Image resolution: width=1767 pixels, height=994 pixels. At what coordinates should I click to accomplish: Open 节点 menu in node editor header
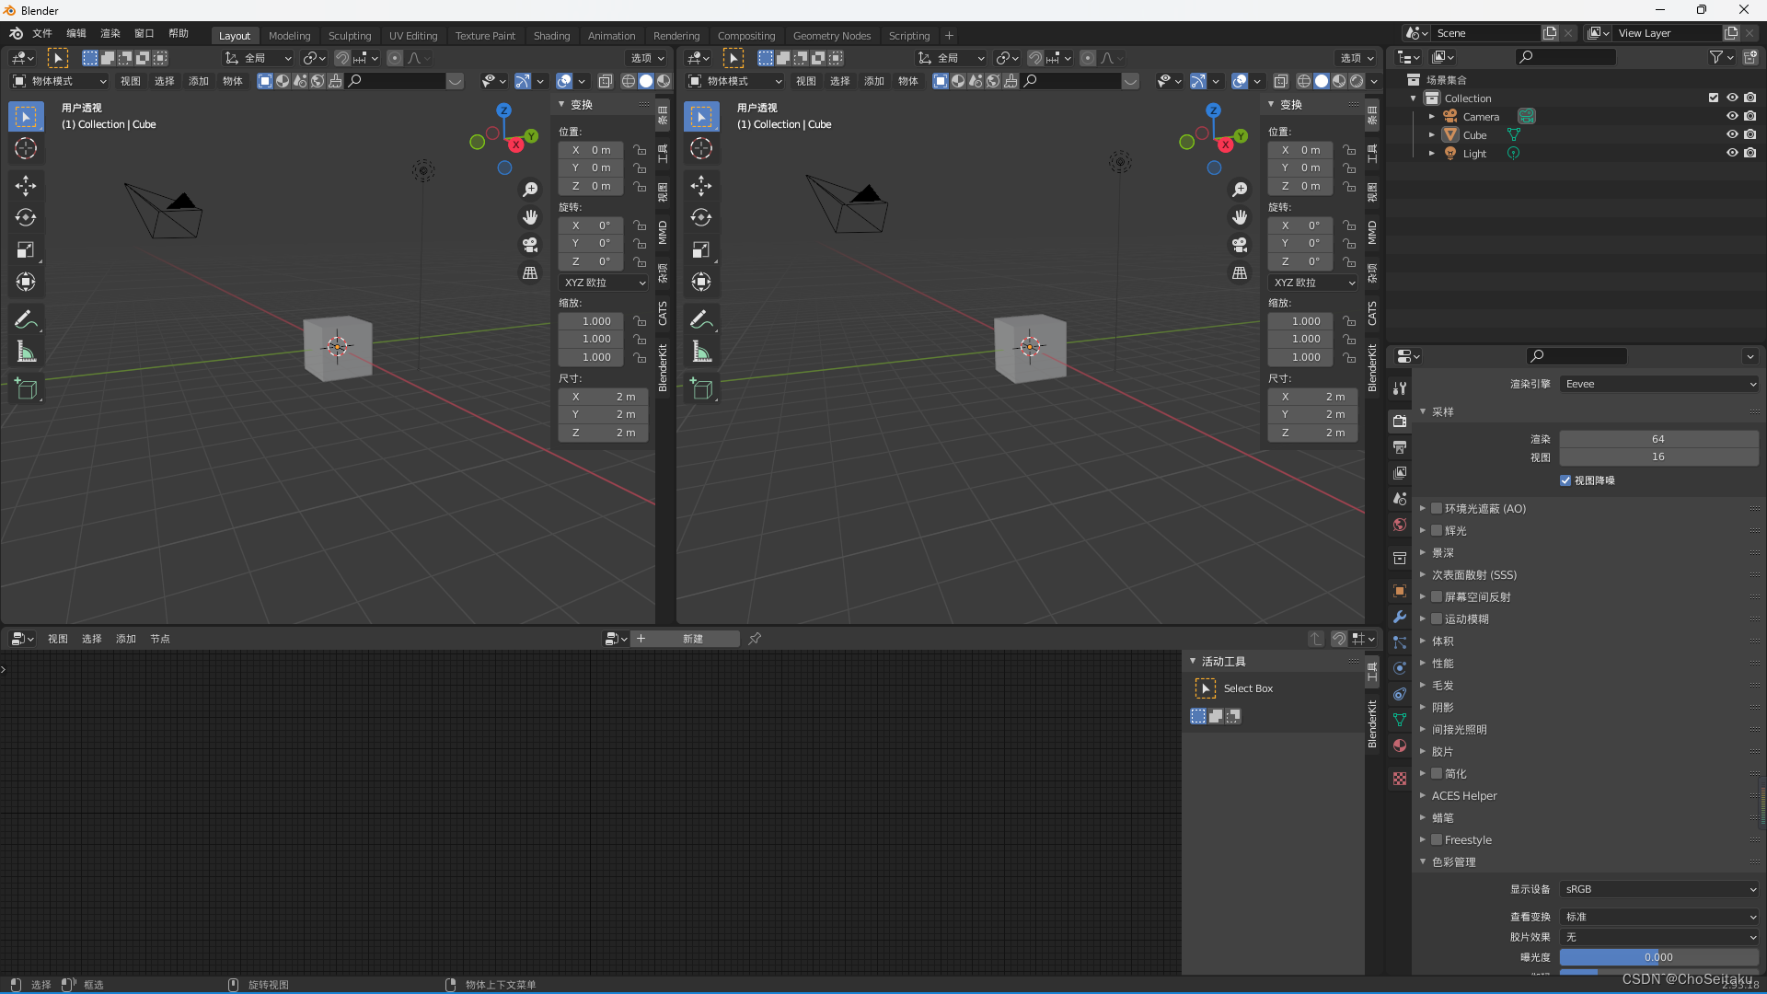pyautogui.click(x=160, y=639)
